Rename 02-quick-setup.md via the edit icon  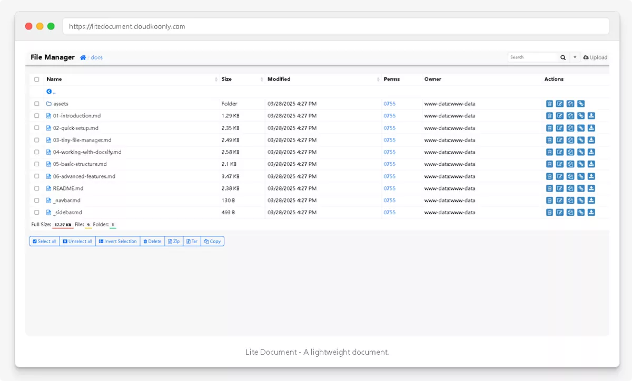point(560,128)
